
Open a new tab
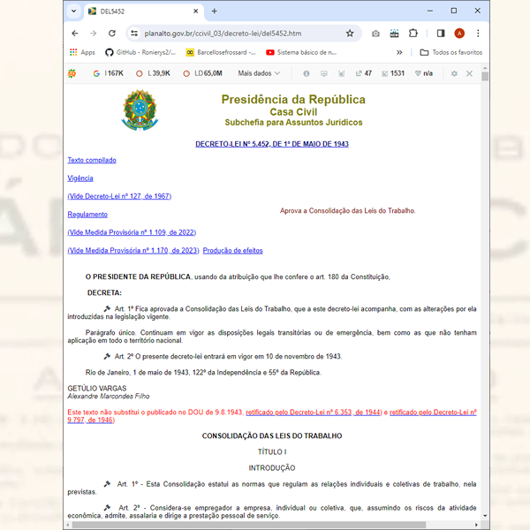pos(215,11)
